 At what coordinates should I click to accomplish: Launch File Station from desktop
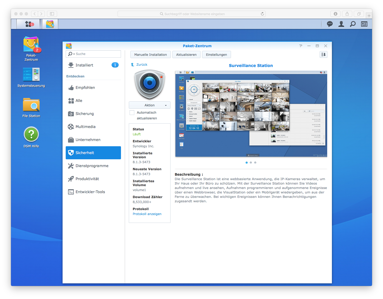pos(31,108)
